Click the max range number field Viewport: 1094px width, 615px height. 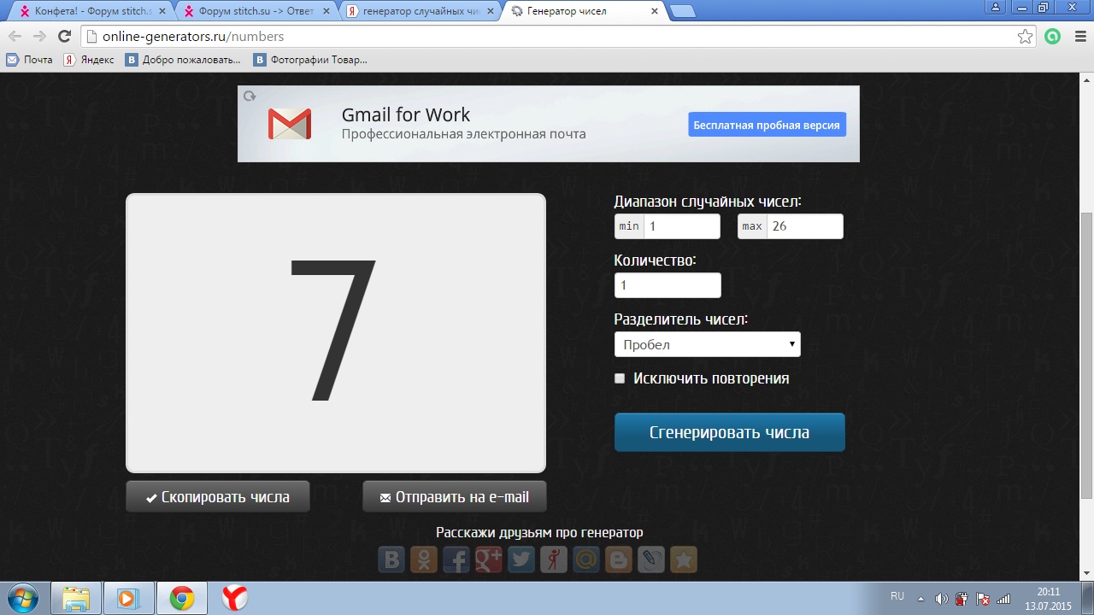pyautogui.click(x=803, y=226)
